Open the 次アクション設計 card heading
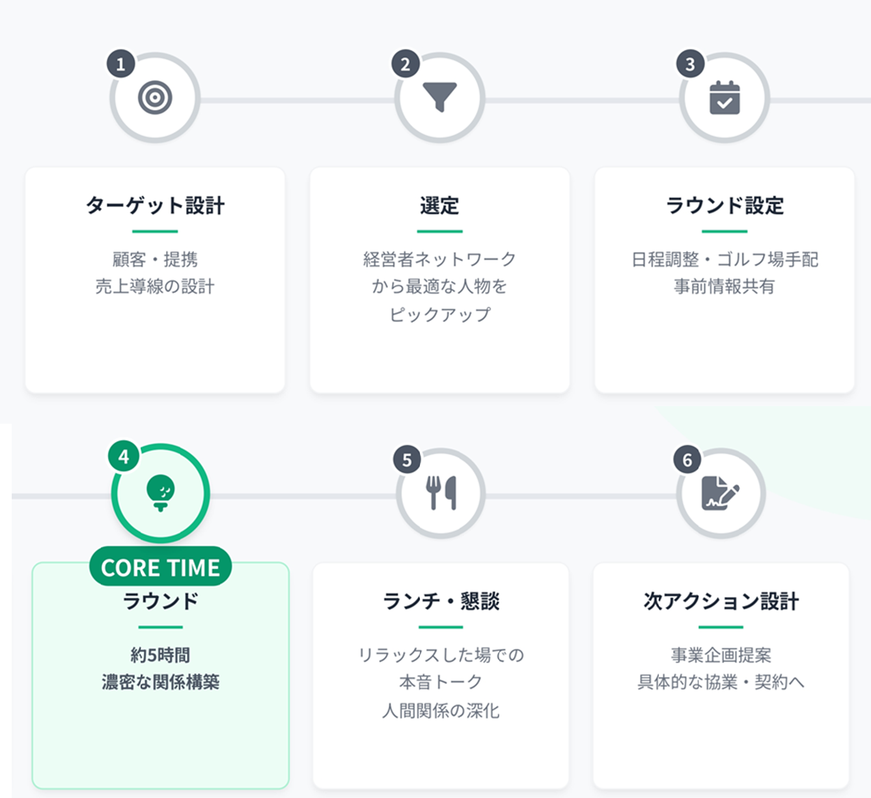The width and height of the screenshot is (871, 798). pos(721,601)
